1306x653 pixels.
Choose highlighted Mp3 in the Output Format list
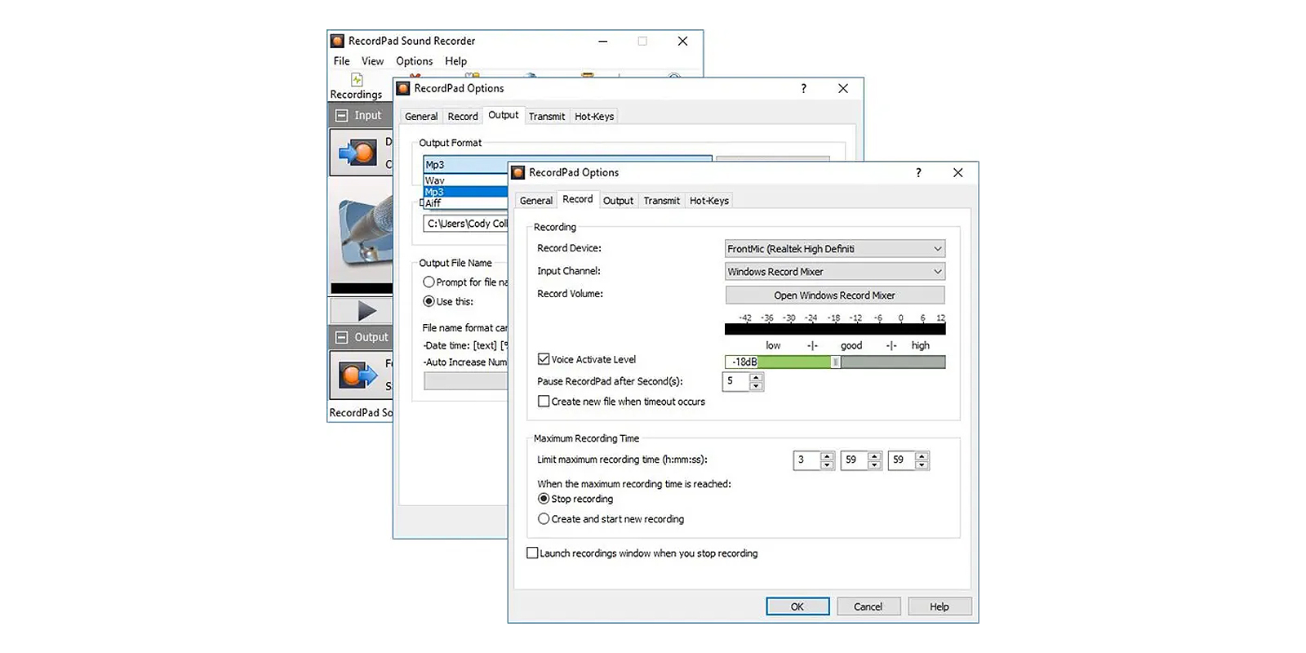coord(465,192)
